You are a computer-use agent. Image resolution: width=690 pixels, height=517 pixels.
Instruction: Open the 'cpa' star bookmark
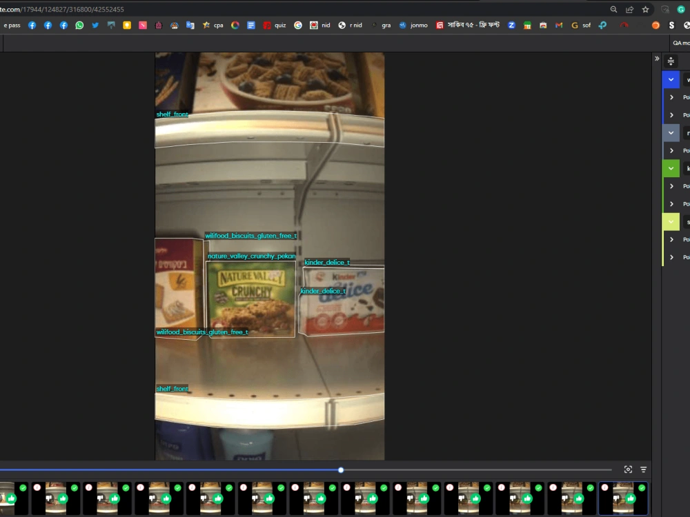(213, 25)
